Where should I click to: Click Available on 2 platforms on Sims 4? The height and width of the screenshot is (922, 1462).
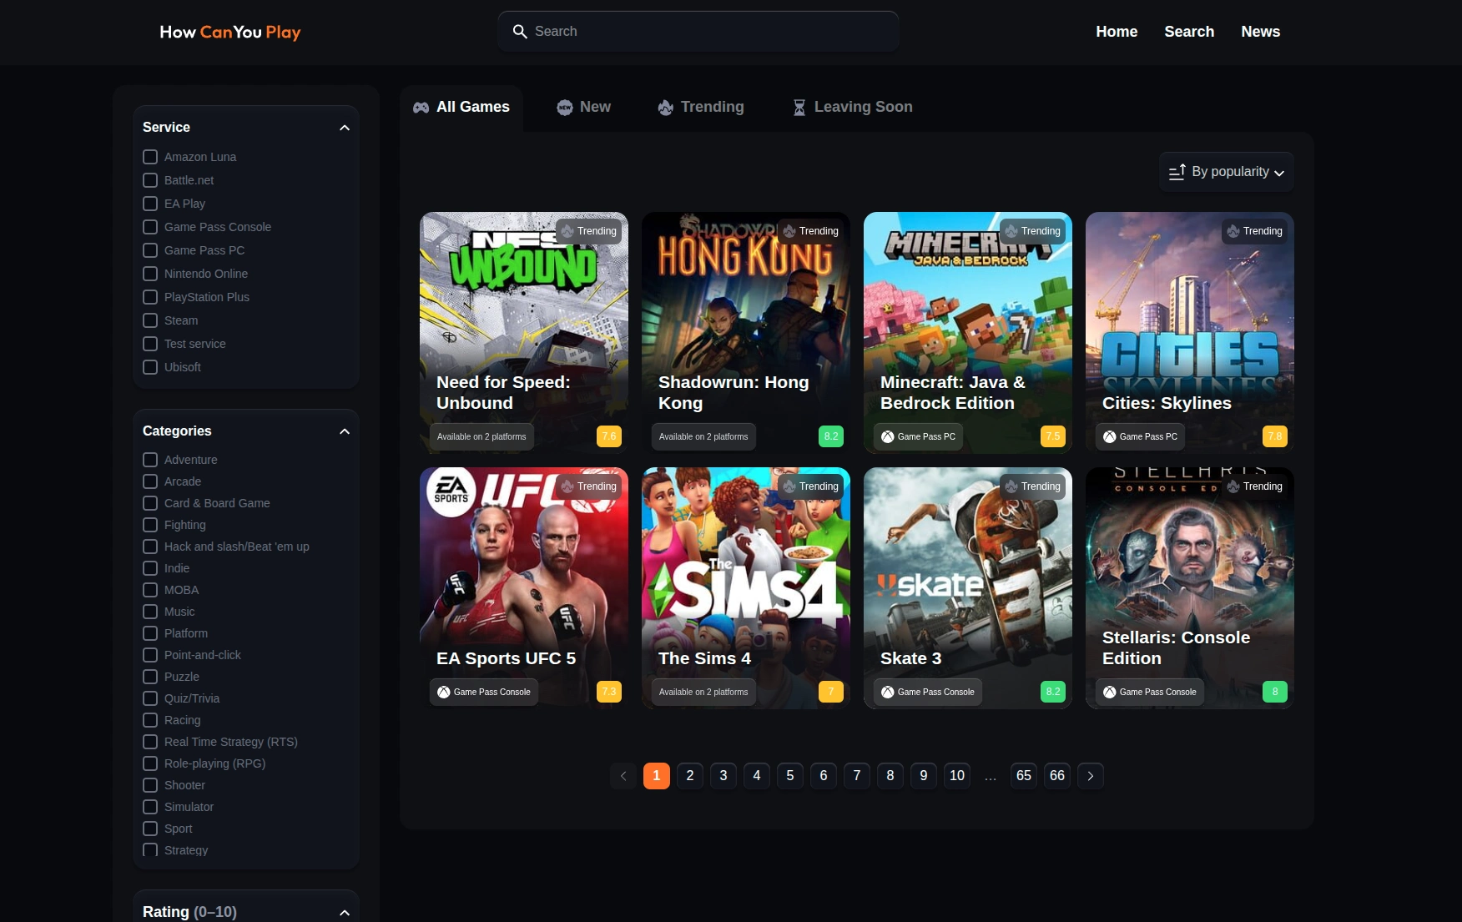point(703,692)
